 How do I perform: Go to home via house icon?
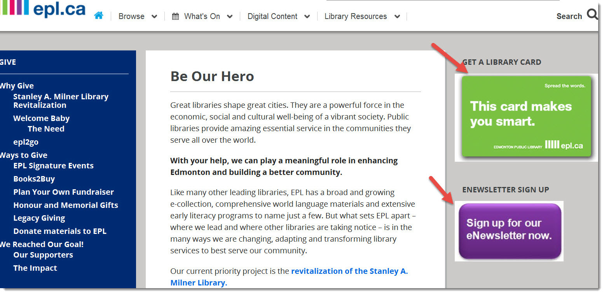point(99,16)
